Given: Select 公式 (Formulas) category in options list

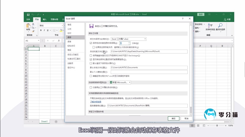Looking at the screenshot, I should pos(70,29).
